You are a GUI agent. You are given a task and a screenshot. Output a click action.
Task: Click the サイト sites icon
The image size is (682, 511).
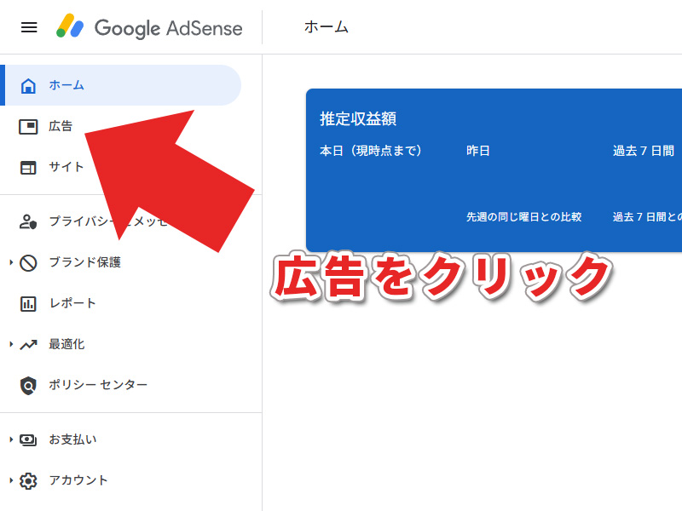pos(28,167)
